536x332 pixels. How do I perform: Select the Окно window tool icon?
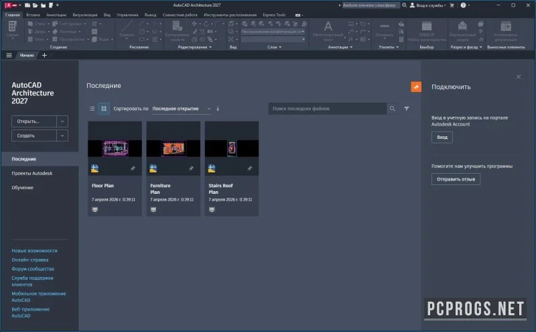coord(30,40)
